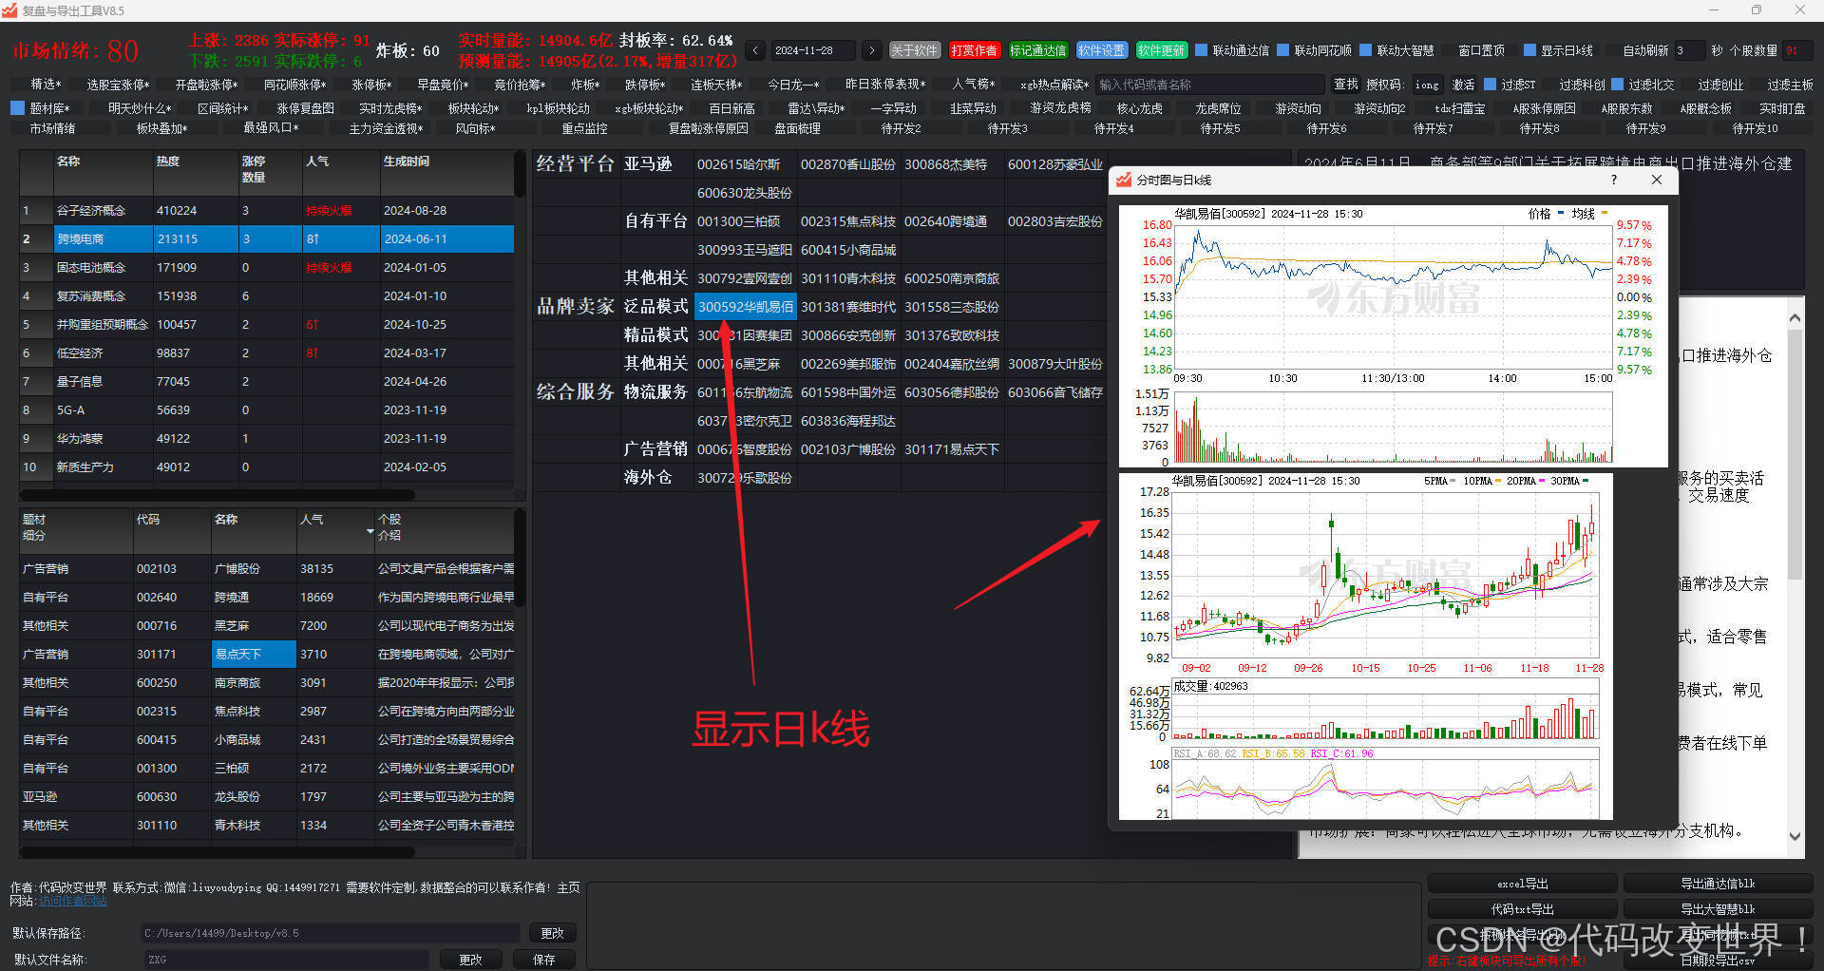1824x971 pixels.
Task: Toggle 过滤创业 option
Action: pyautogui.click(x=1713, y=85)
